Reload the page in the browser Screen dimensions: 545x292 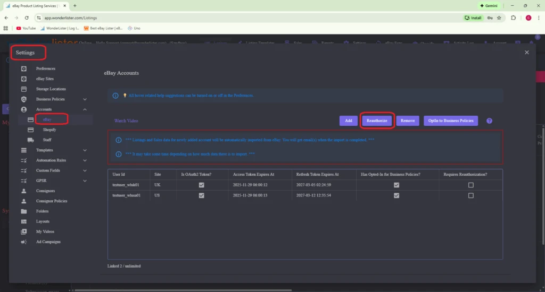pyautogui.click(x=27, y=18)
